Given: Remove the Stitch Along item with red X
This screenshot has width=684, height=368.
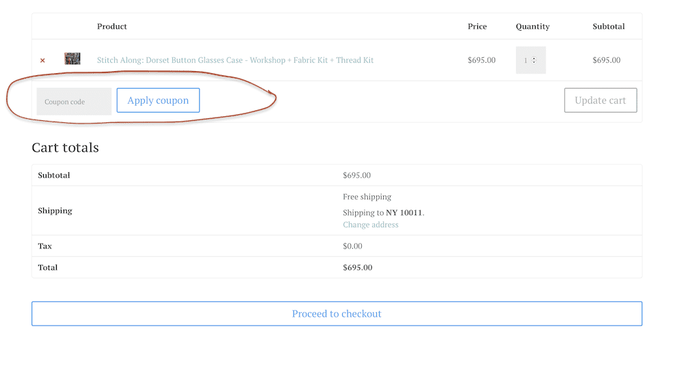Looking at the screenshot, I should pos(42,61).
